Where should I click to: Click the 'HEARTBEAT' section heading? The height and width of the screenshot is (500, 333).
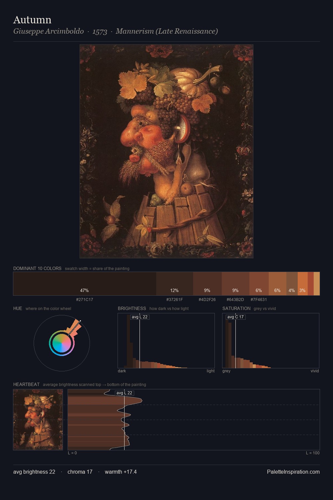tap(26, 384)
